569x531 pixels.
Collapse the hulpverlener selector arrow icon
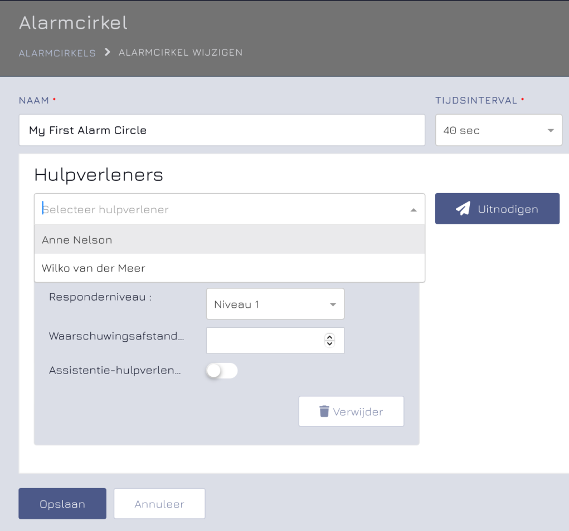(x=414, y=210)
